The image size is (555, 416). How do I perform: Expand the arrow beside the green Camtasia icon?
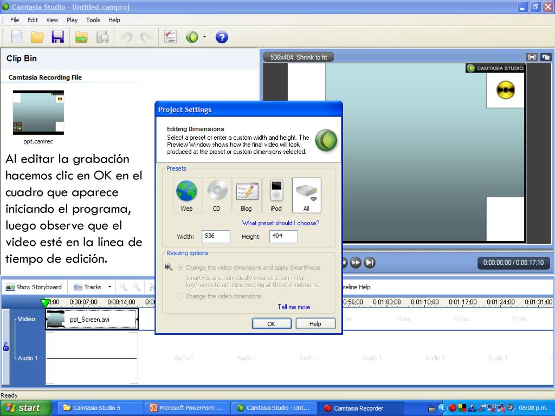click(204, 37)
